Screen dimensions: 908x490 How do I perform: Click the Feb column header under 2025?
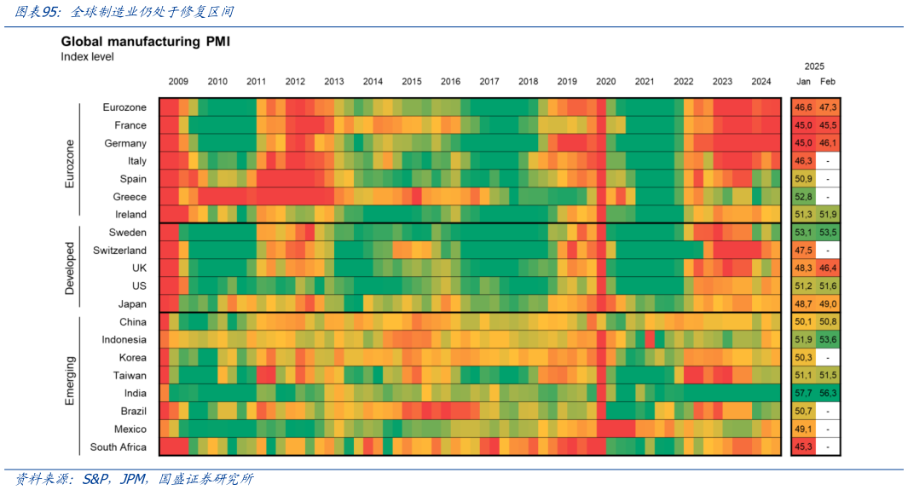828,82
